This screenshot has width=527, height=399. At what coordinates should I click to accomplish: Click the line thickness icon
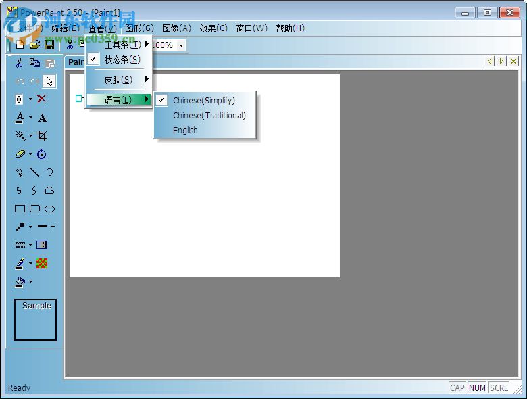[43, 227]
